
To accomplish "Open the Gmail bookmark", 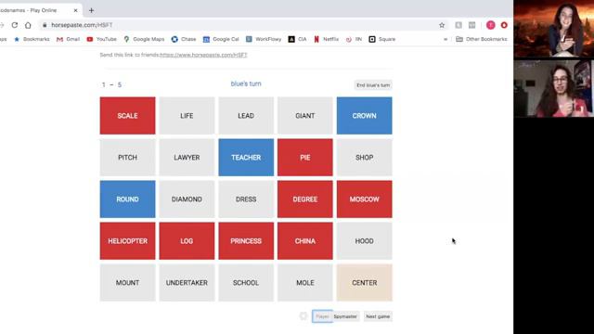I will click(x=68, y=39).
